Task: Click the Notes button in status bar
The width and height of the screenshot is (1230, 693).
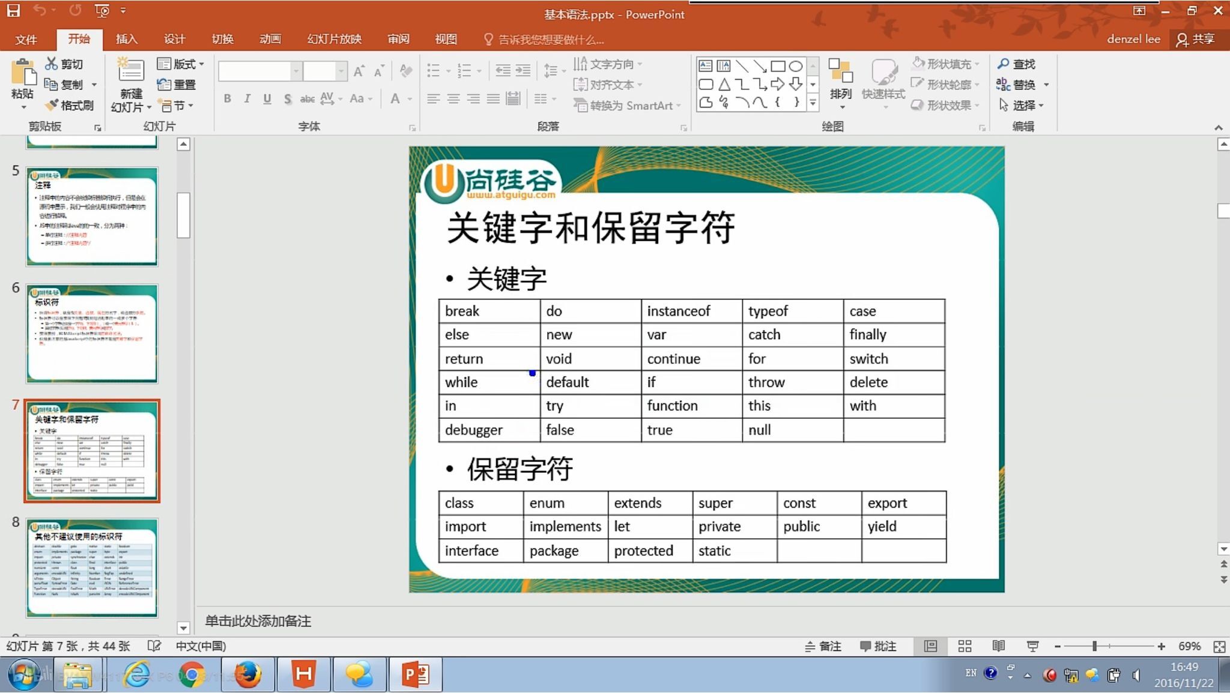Action: pyautogui.click(x=823, y=646)
